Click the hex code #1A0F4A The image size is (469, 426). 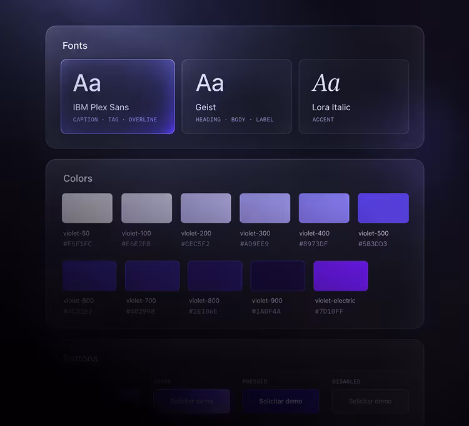click(266, 311)
